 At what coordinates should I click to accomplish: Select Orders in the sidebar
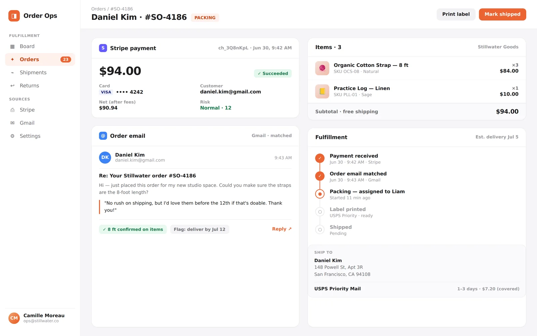pos(40,59)
